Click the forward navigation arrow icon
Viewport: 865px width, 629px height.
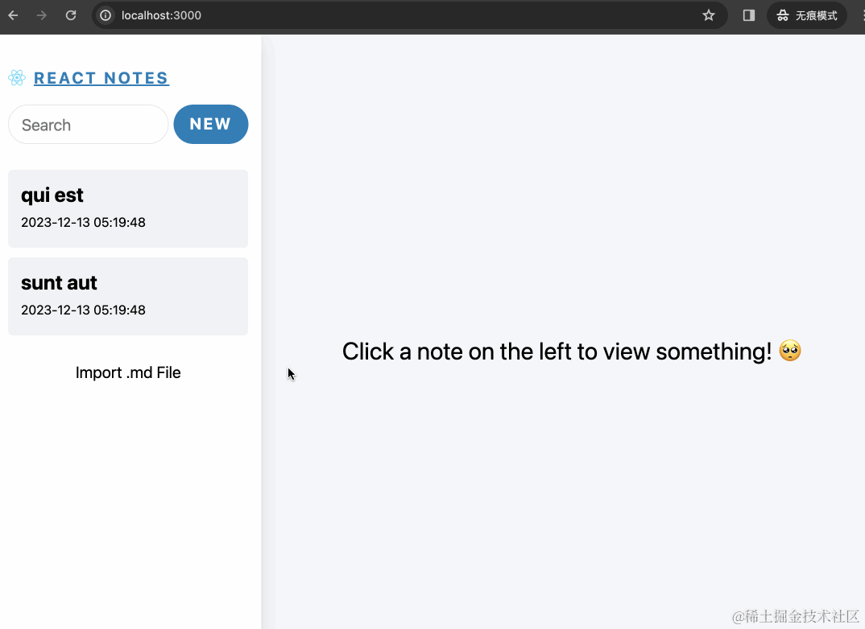tap(41, 14)
